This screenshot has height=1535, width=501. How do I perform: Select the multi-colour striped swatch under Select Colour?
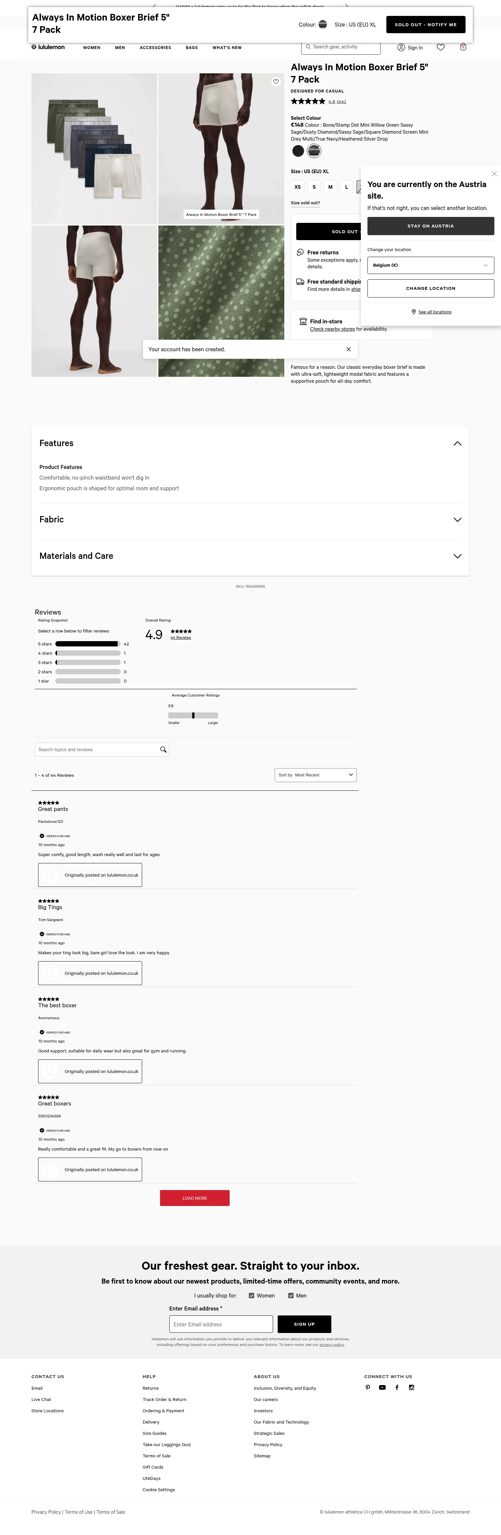(x=314, y=151)
